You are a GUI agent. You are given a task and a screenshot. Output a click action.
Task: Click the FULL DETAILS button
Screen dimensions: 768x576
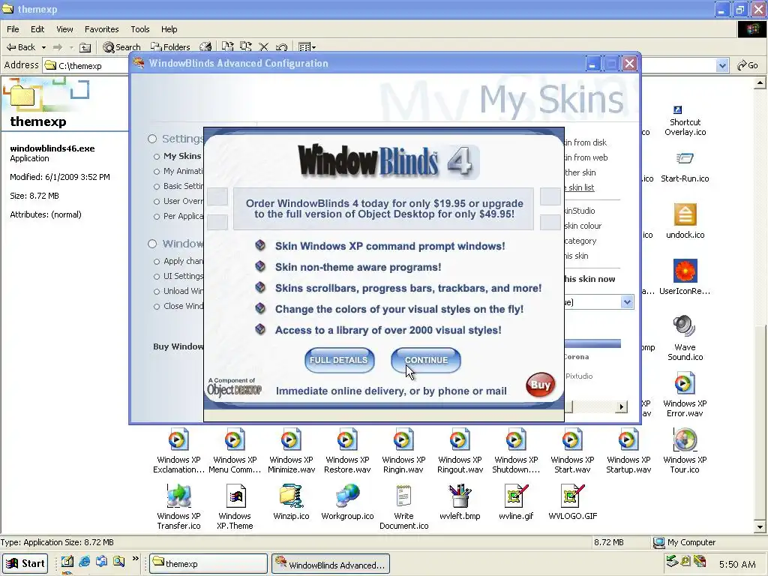pos(339,360)
